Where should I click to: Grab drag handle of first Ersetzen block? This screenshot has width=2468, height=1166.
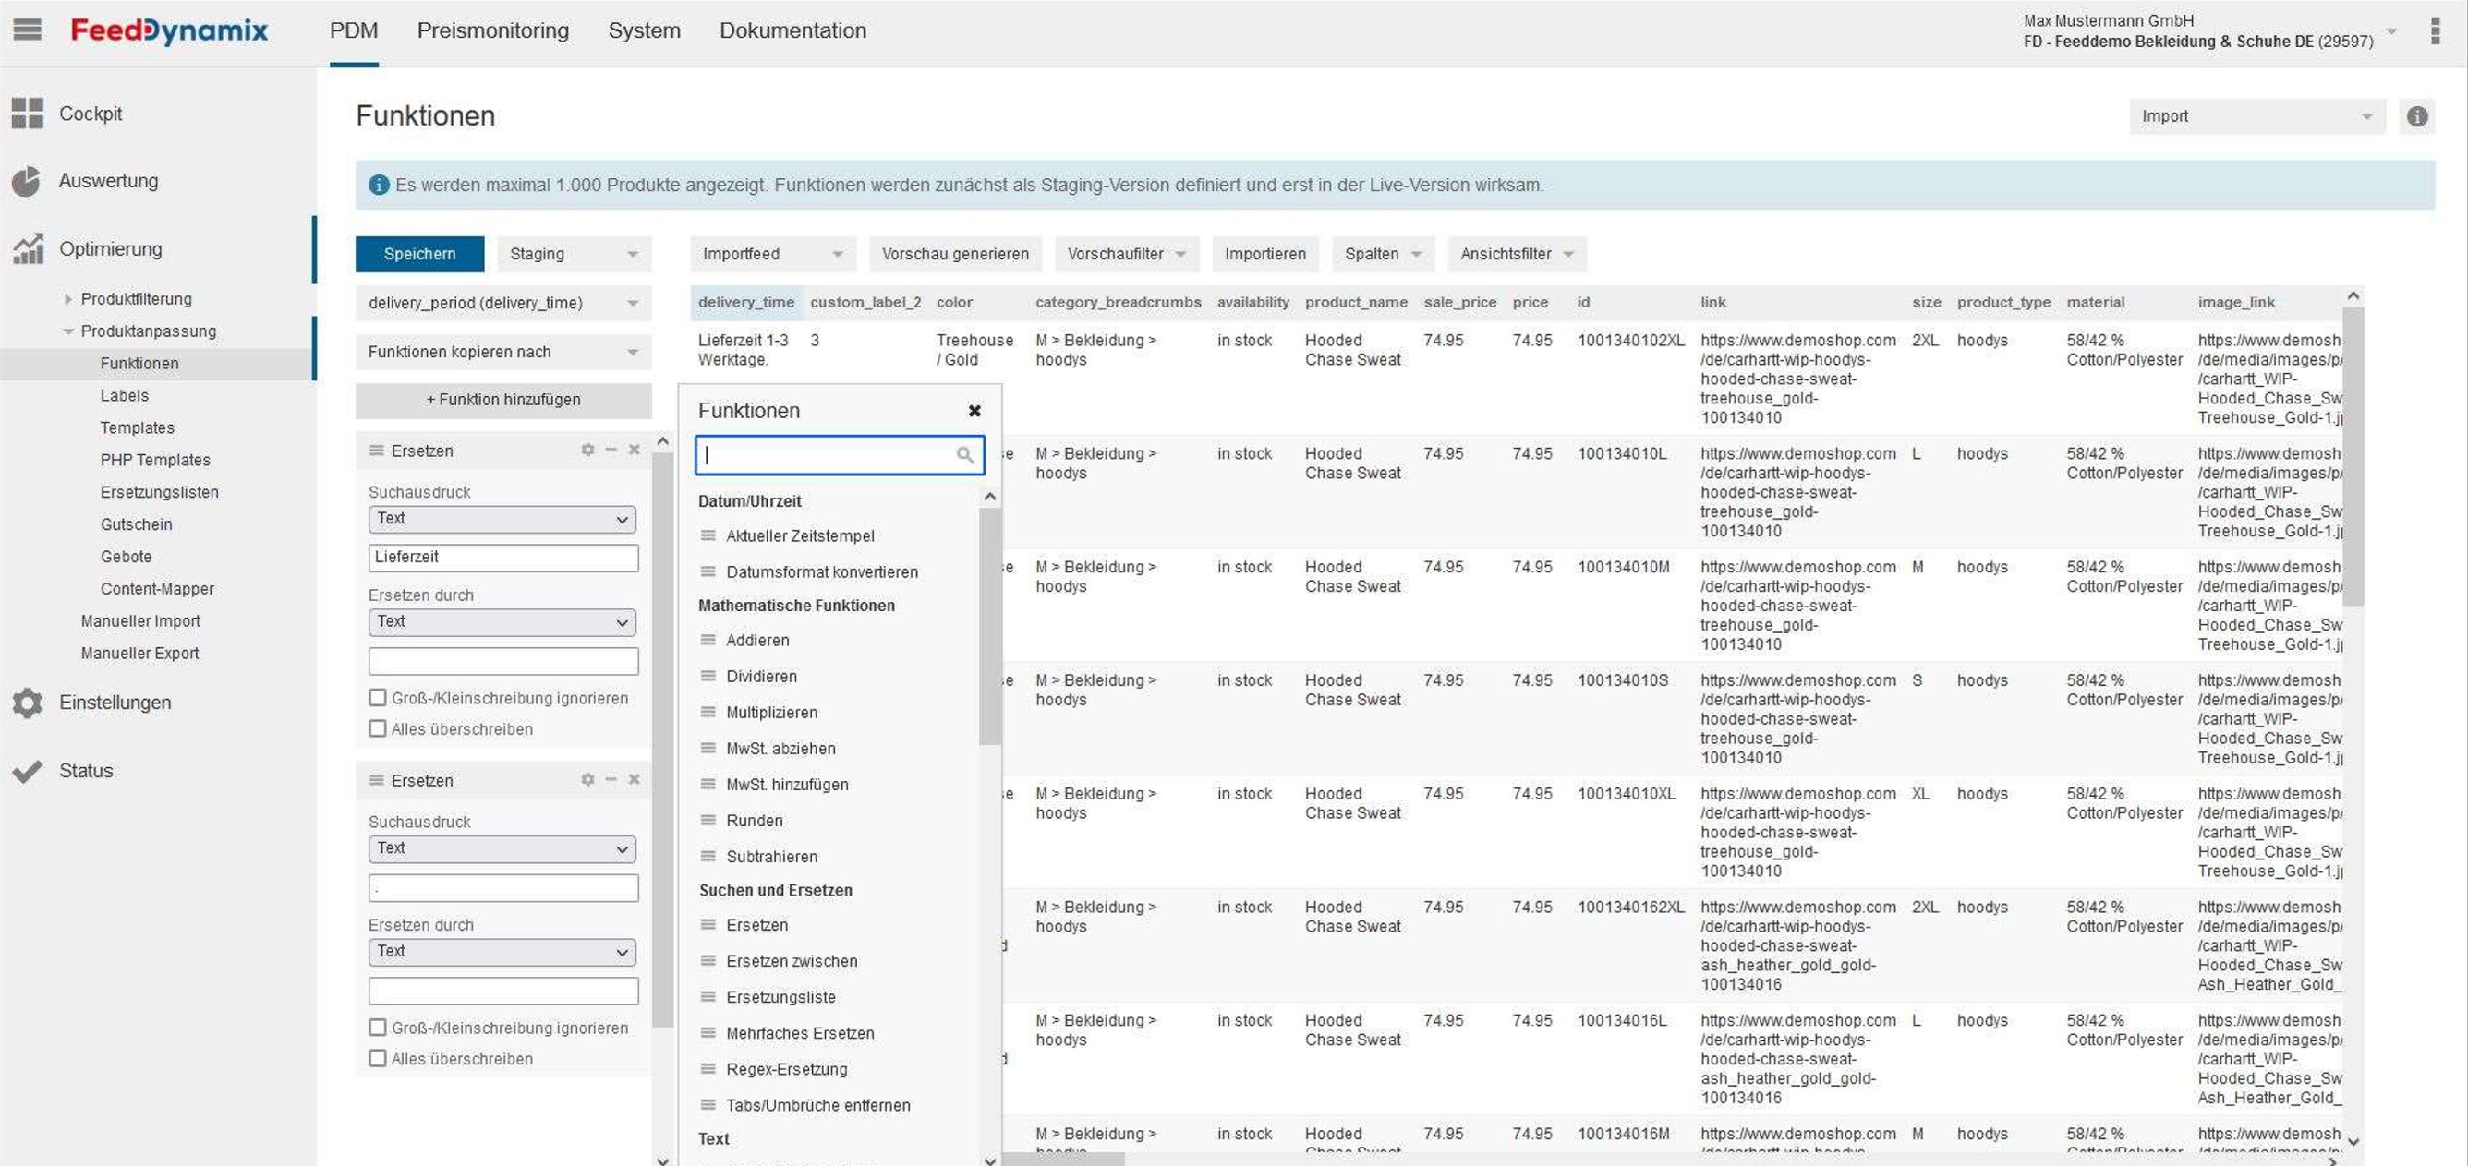[377, 450]
